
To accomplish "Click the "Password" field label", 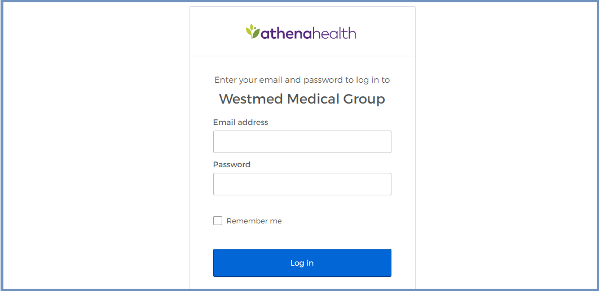I will [232, 164].
